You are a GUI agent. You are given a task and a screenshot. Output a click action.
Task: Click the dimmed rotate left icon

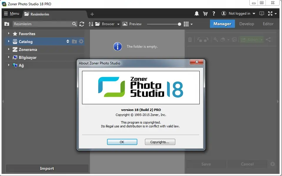click(x=199, y=40)
